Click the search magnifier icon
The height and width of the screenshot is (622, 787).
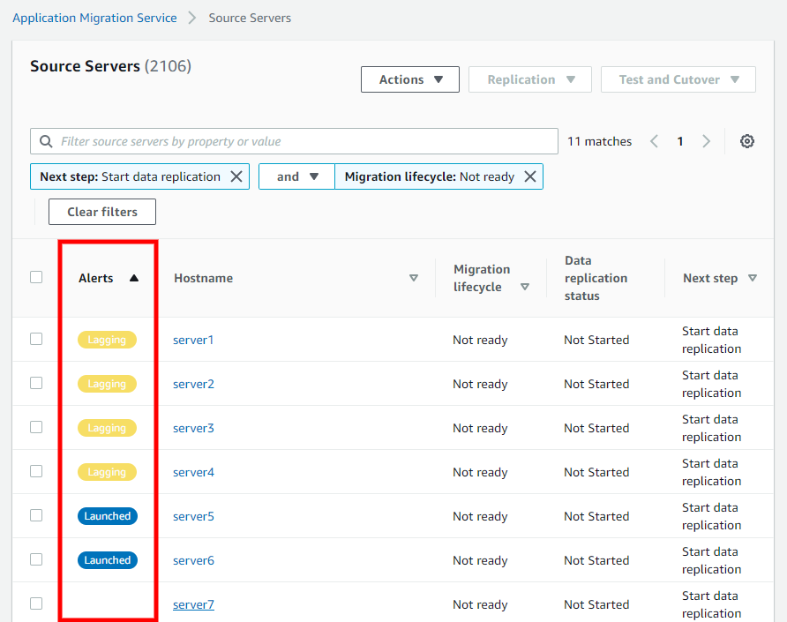[x=46, y=141]
